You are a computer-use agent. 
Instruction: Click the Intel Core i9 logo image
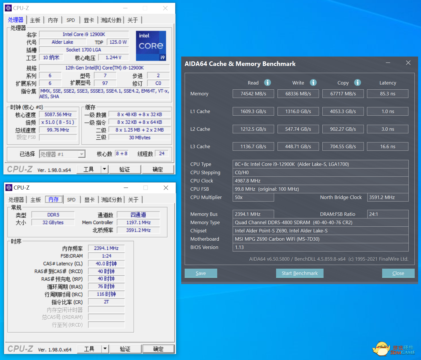point(151,46)
